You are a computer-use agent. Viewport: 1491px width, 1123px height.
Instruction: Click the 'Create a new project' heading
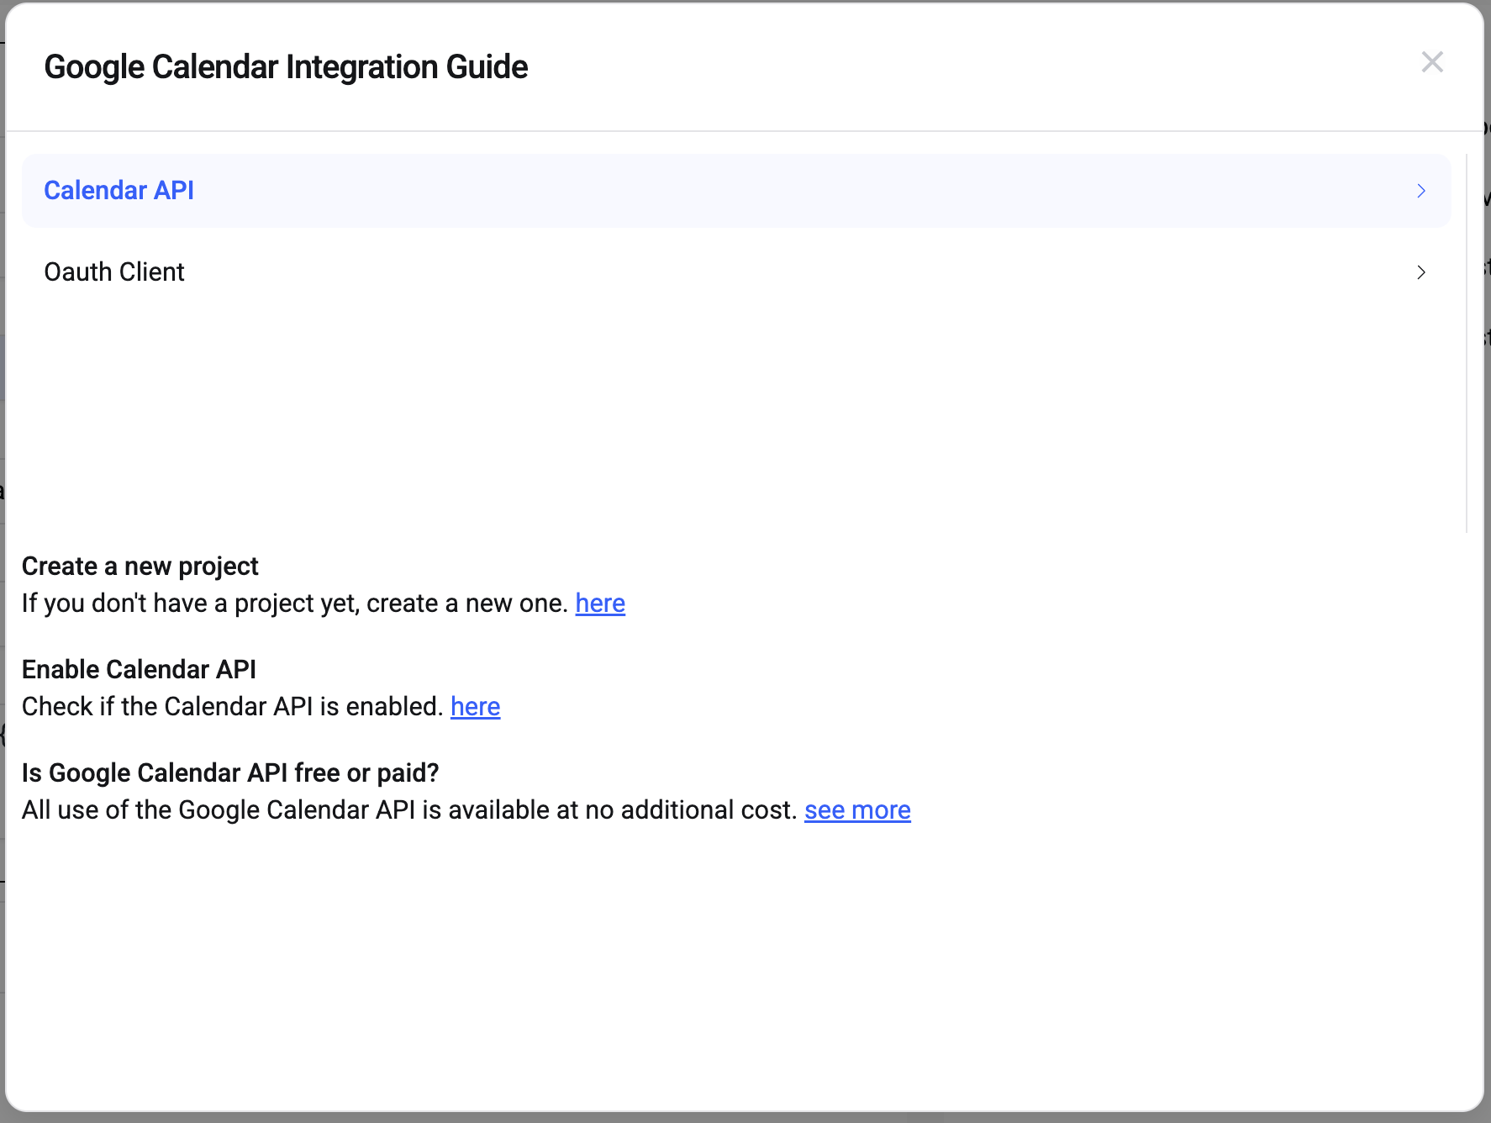(x=140, y=567)
